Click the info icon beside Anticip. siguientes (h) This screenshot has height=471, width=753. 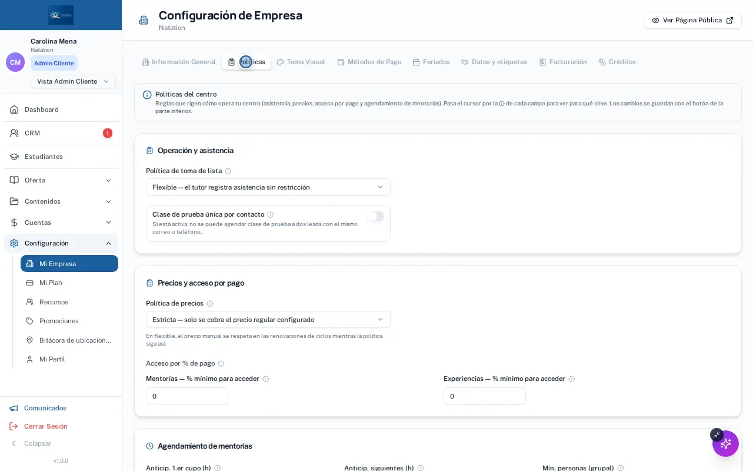pos(421,468)
